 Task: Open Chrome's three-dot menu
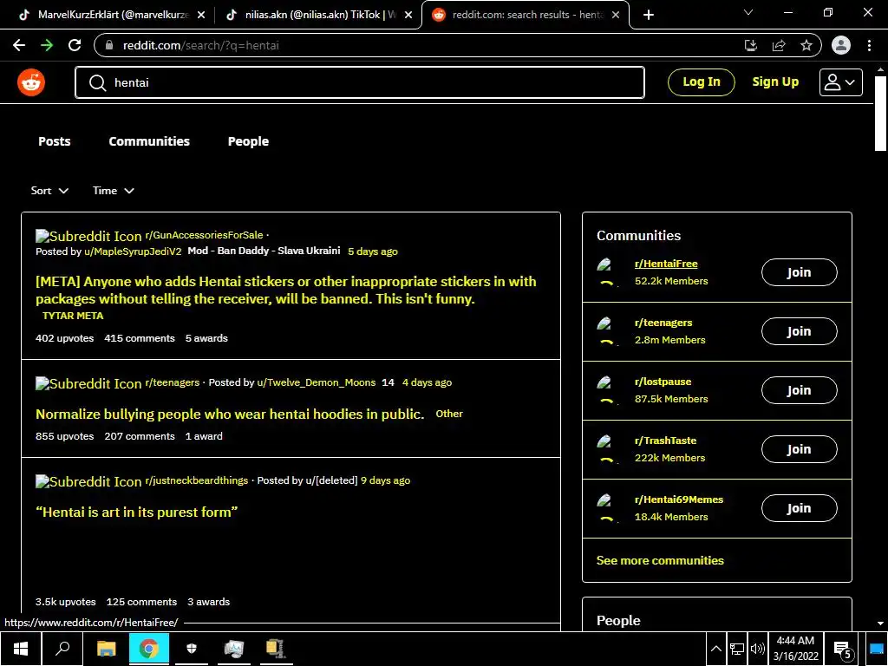click(869, 45)
